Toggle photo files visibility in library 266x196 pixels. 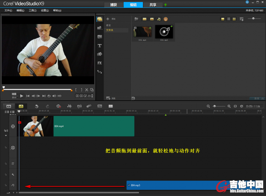point(152,19)
